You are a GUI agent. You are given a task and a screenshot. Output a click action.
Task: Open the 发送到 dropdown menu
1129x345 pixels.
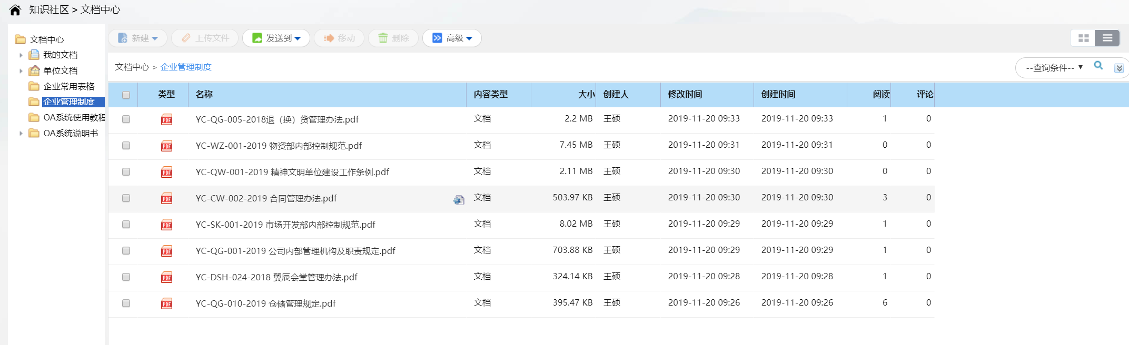[276, 38]
